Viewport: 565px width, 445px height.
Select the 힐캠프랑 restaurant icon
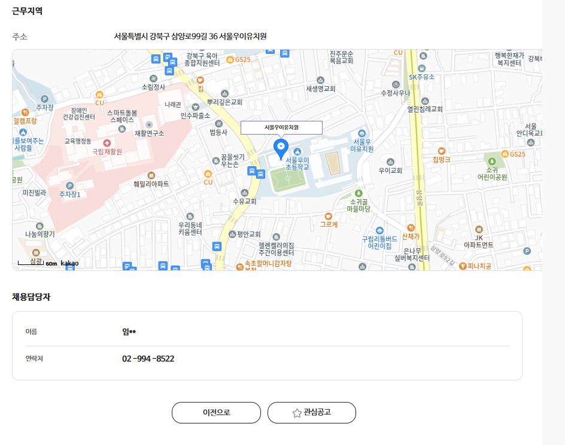(25, 112)
